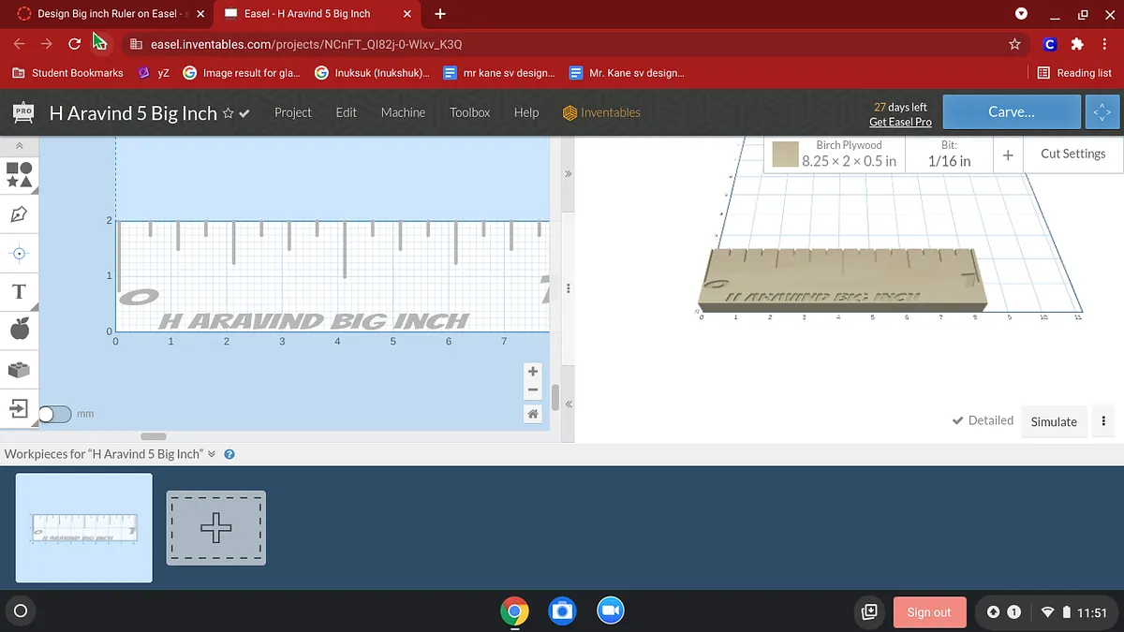1124x632 pixels.
Task: Click the Get Easel Pro link
Action: (x=900, y=123)
